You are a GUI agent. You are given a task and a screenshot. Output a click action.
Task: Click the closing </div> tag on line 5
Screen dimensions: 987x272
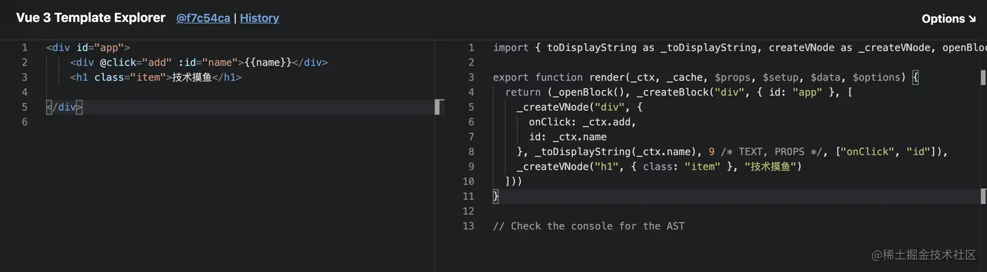(x=65, y=107)
